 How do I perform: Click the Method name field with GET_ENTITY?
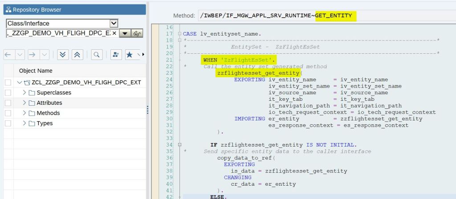tap(327, 16)
